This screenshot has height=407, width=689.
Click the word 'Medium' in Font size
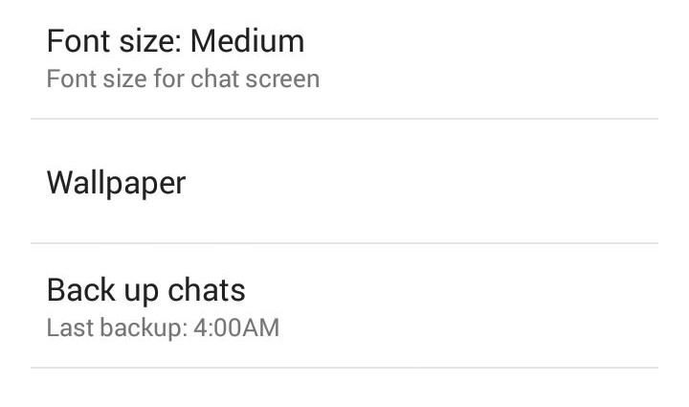248,41
